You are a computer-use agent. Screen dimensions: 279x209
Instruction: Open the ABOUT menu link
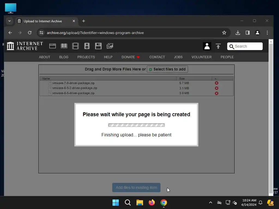pos(44,57)
